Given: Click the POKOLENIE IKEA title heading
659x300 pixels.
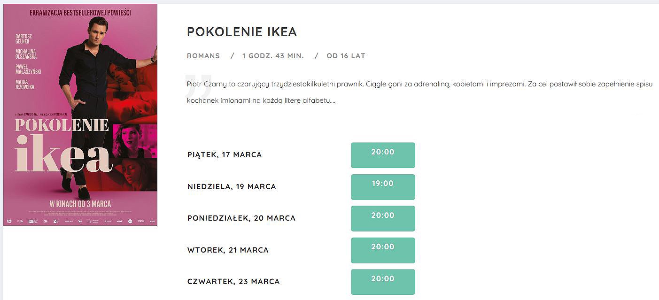Looking at the screenshot, I should coord(242,31).
